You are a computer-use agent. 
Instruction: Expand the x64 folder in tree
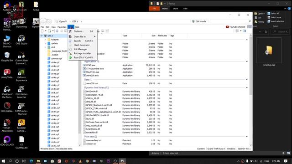point(45,47)
